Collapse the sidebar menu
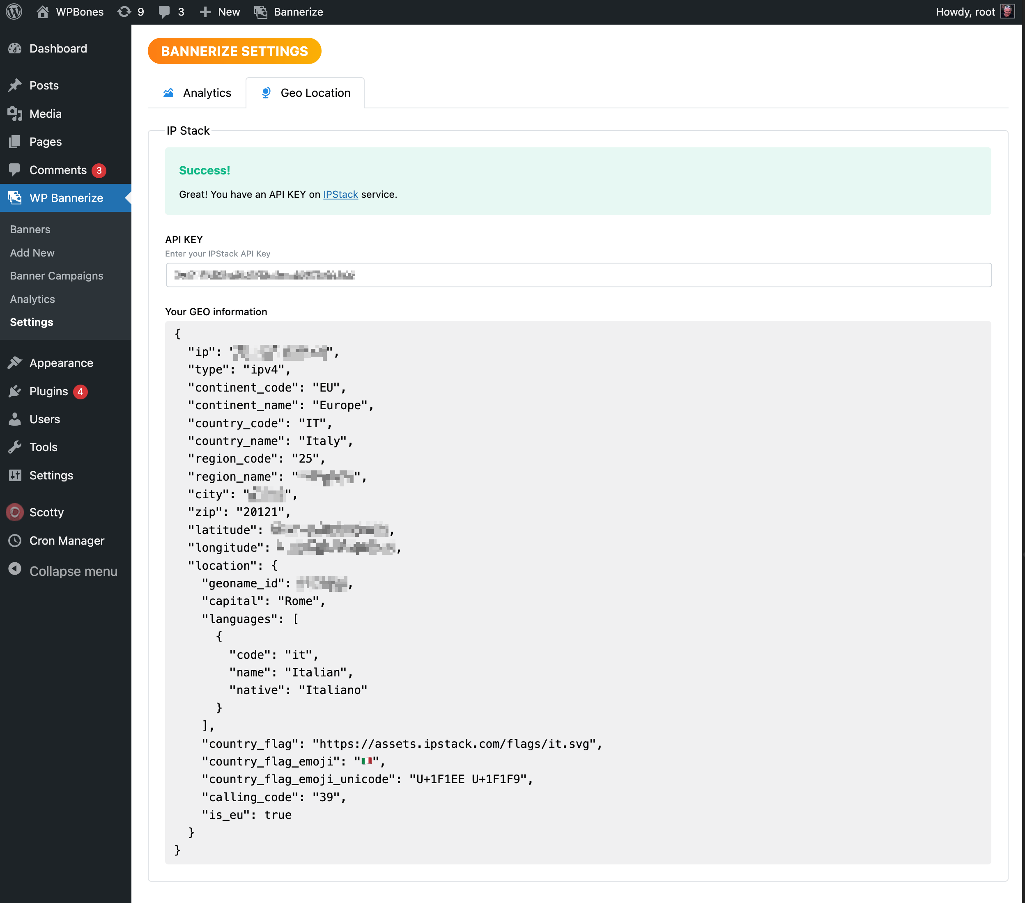The image size is (1025, 903). point(72,571)
